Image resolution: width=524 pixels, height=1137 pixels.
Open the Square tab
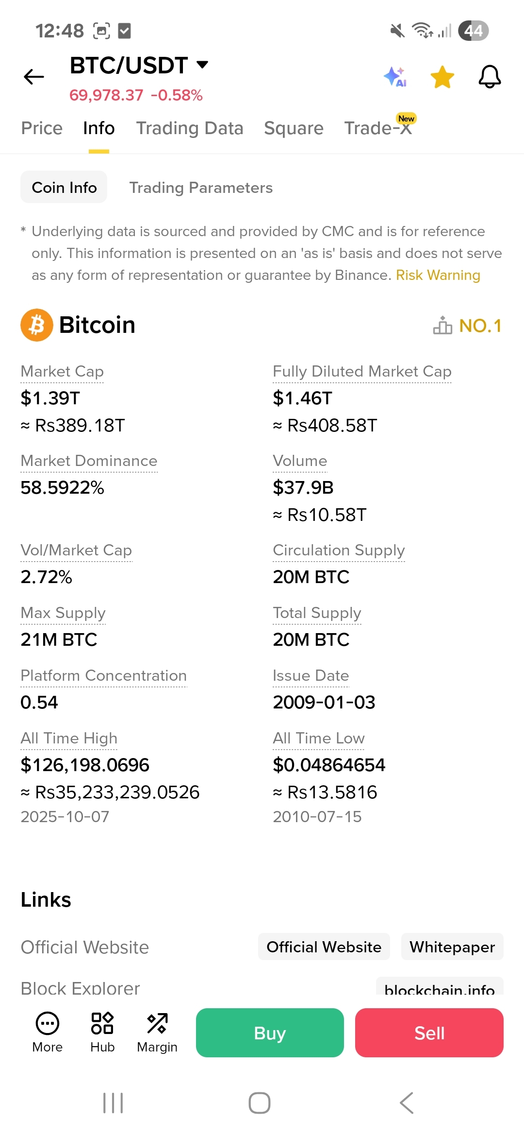(294, 128)
